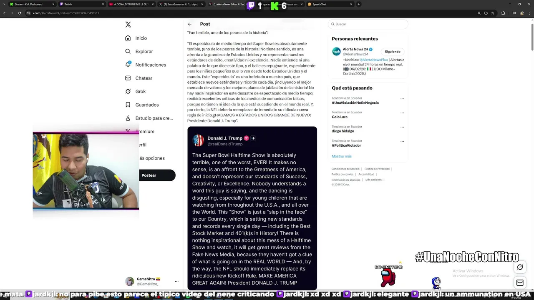Open the Chrome three-dot menu

coord(530,13)
